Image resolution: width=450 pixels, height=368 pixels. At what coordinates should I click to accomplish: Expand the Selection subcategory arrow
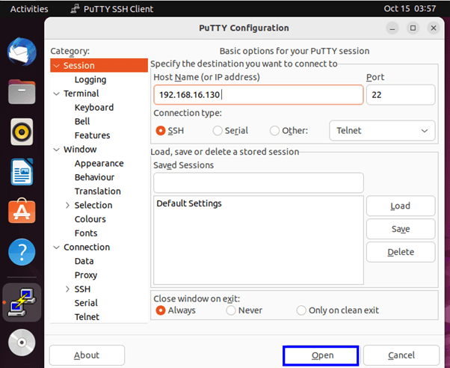[67, 206]
